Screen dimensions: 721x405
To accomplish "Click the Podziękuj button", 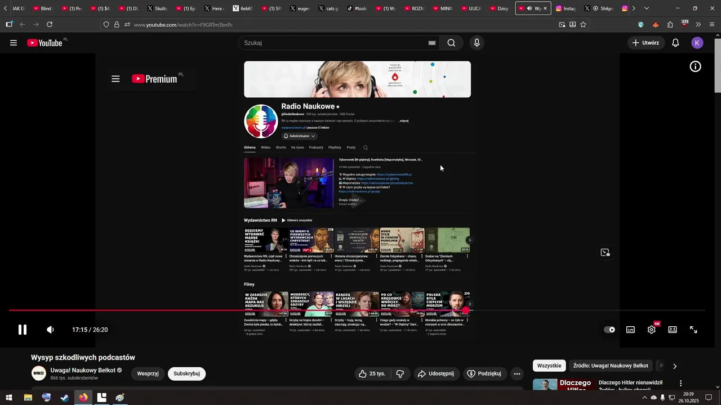I will [484, 373].
